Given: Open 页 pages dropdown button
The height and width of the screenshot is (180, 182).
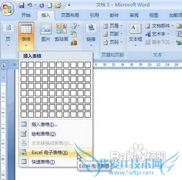Looking at the screenshot, I should [8, 35].
